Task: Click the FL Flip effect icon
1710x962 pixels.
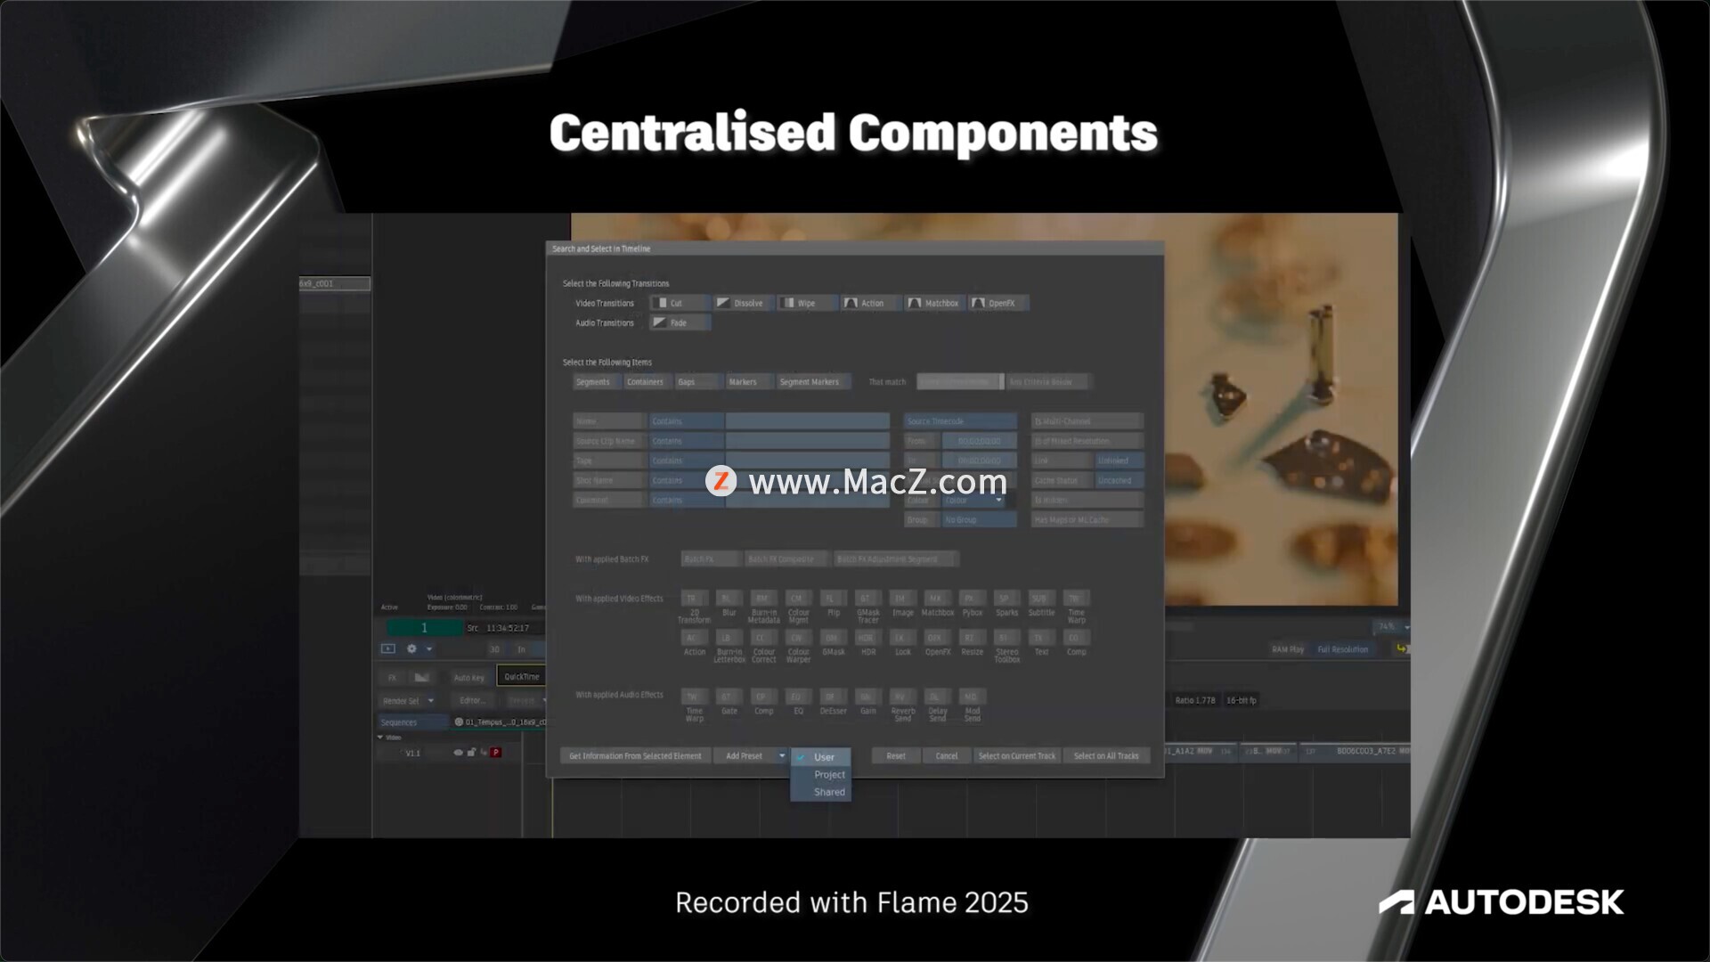Action: 833,599
